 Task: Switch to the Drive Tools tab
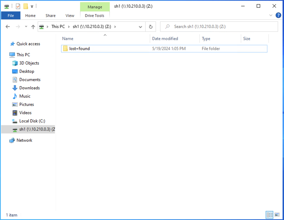(95, 16)
